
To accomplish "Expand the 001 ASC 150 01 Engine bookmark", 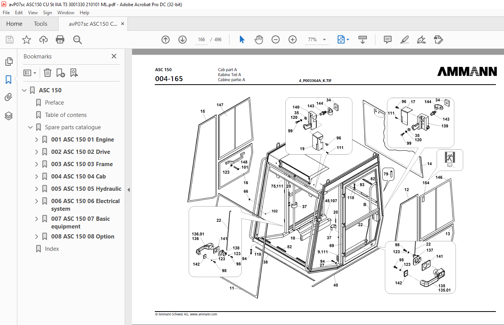I will (37, 140).
